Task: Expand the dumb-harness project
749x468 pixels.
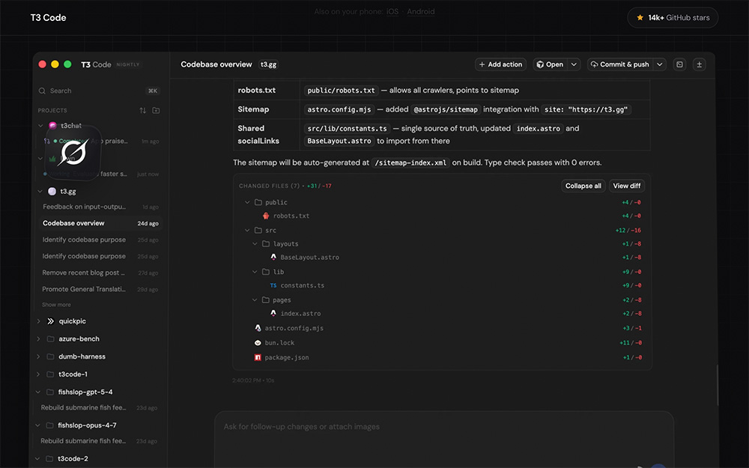Action: [x=39, y=356]
